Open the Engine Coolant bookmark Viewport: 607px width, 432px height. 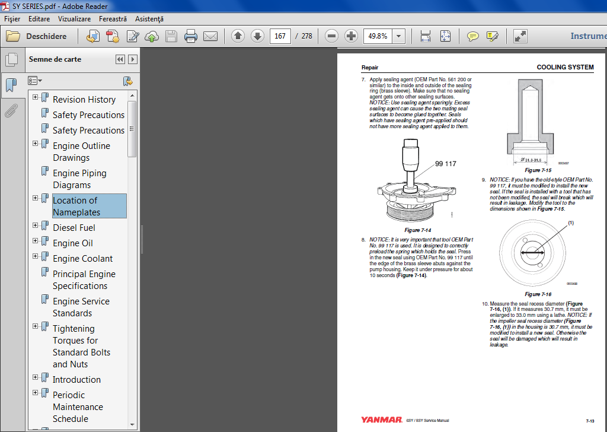pyautogui.click(x=83, y=259)
